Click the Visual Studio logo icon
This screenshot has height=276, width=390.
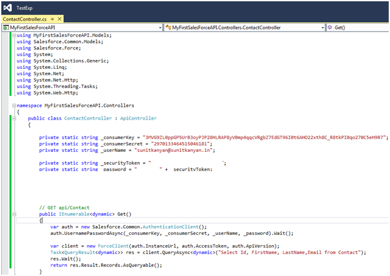[x=8, y=8]
